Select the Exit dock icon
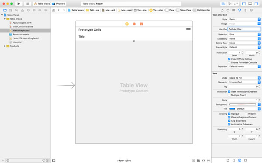Viewport: 262px width, 163px height. pos(141,24)
